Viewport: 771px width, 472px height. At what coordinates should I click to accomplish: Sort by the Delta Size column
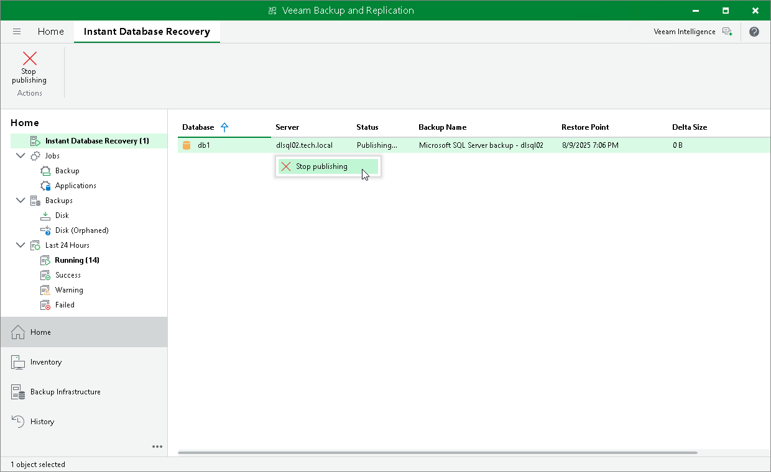pyautogui.click(x=690, y=127)
